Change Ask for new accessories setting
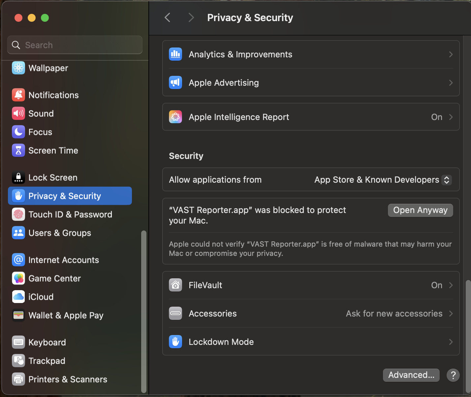 pos(394,313)
